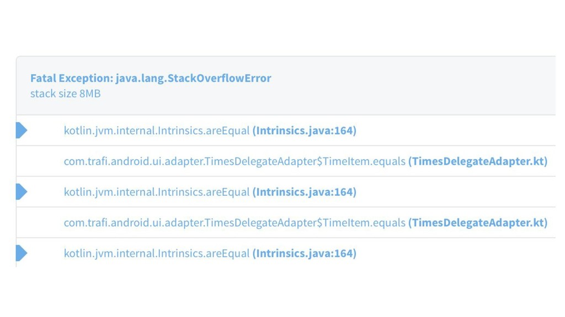The width and height of the screenshot is (565, 317).
Task: Select the second kotlin.jvm.internal.Intrinsics.areEqual frame text
Action: coord(157,192)
